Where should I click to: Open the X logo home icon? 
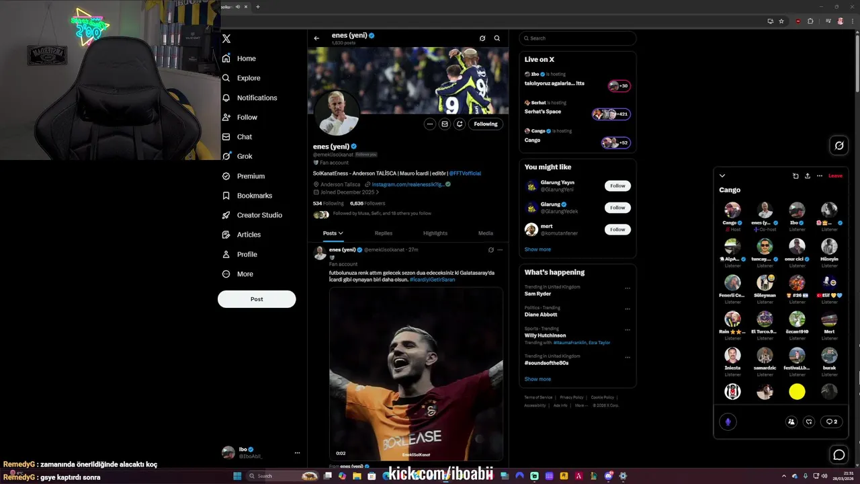[x=226, y=39]
